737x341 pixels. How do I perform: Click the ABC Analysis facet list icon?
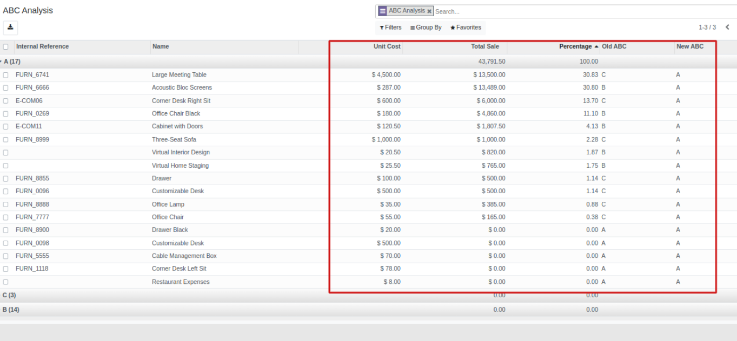point(382,11)
